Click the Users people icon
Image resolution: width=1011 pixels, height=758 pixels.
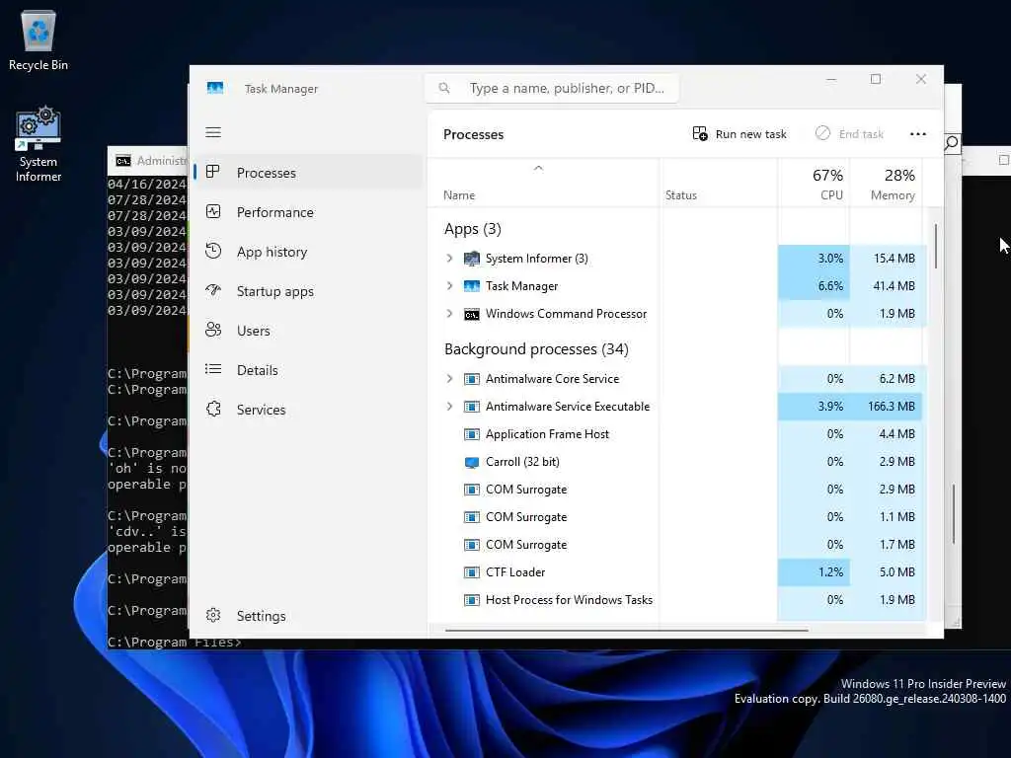click(x=213, y=330)
